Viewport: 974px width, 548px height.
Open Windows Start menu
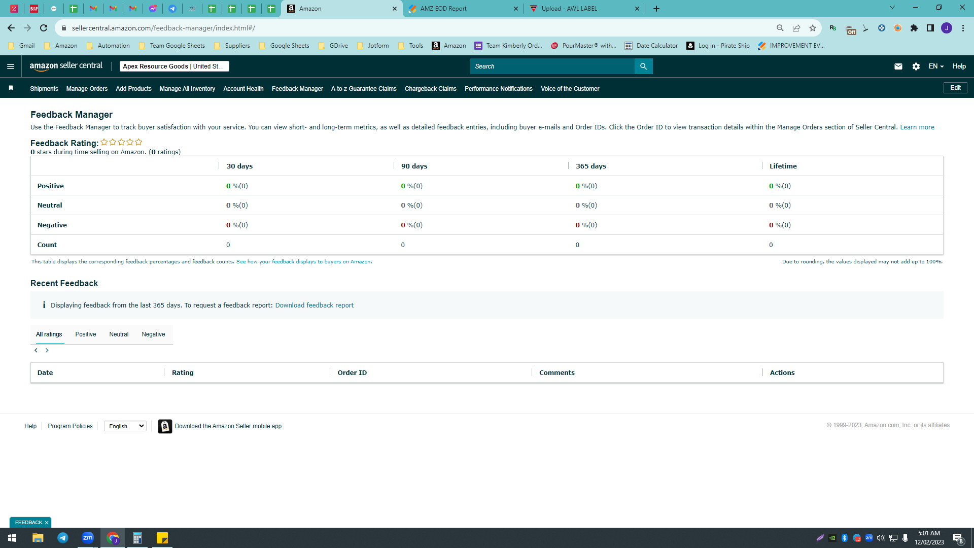coord(12,538)
